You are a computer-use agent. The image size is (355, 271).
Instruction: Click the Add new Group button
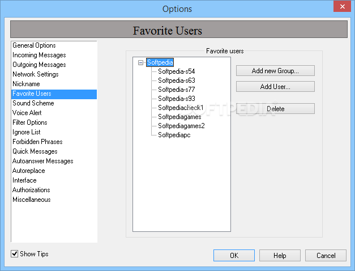coord(275,71)
